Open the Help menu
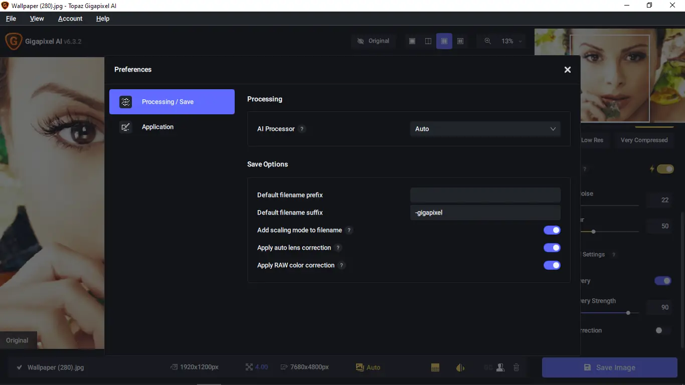This screenshot has height=385, width=685. pos(103,19)
